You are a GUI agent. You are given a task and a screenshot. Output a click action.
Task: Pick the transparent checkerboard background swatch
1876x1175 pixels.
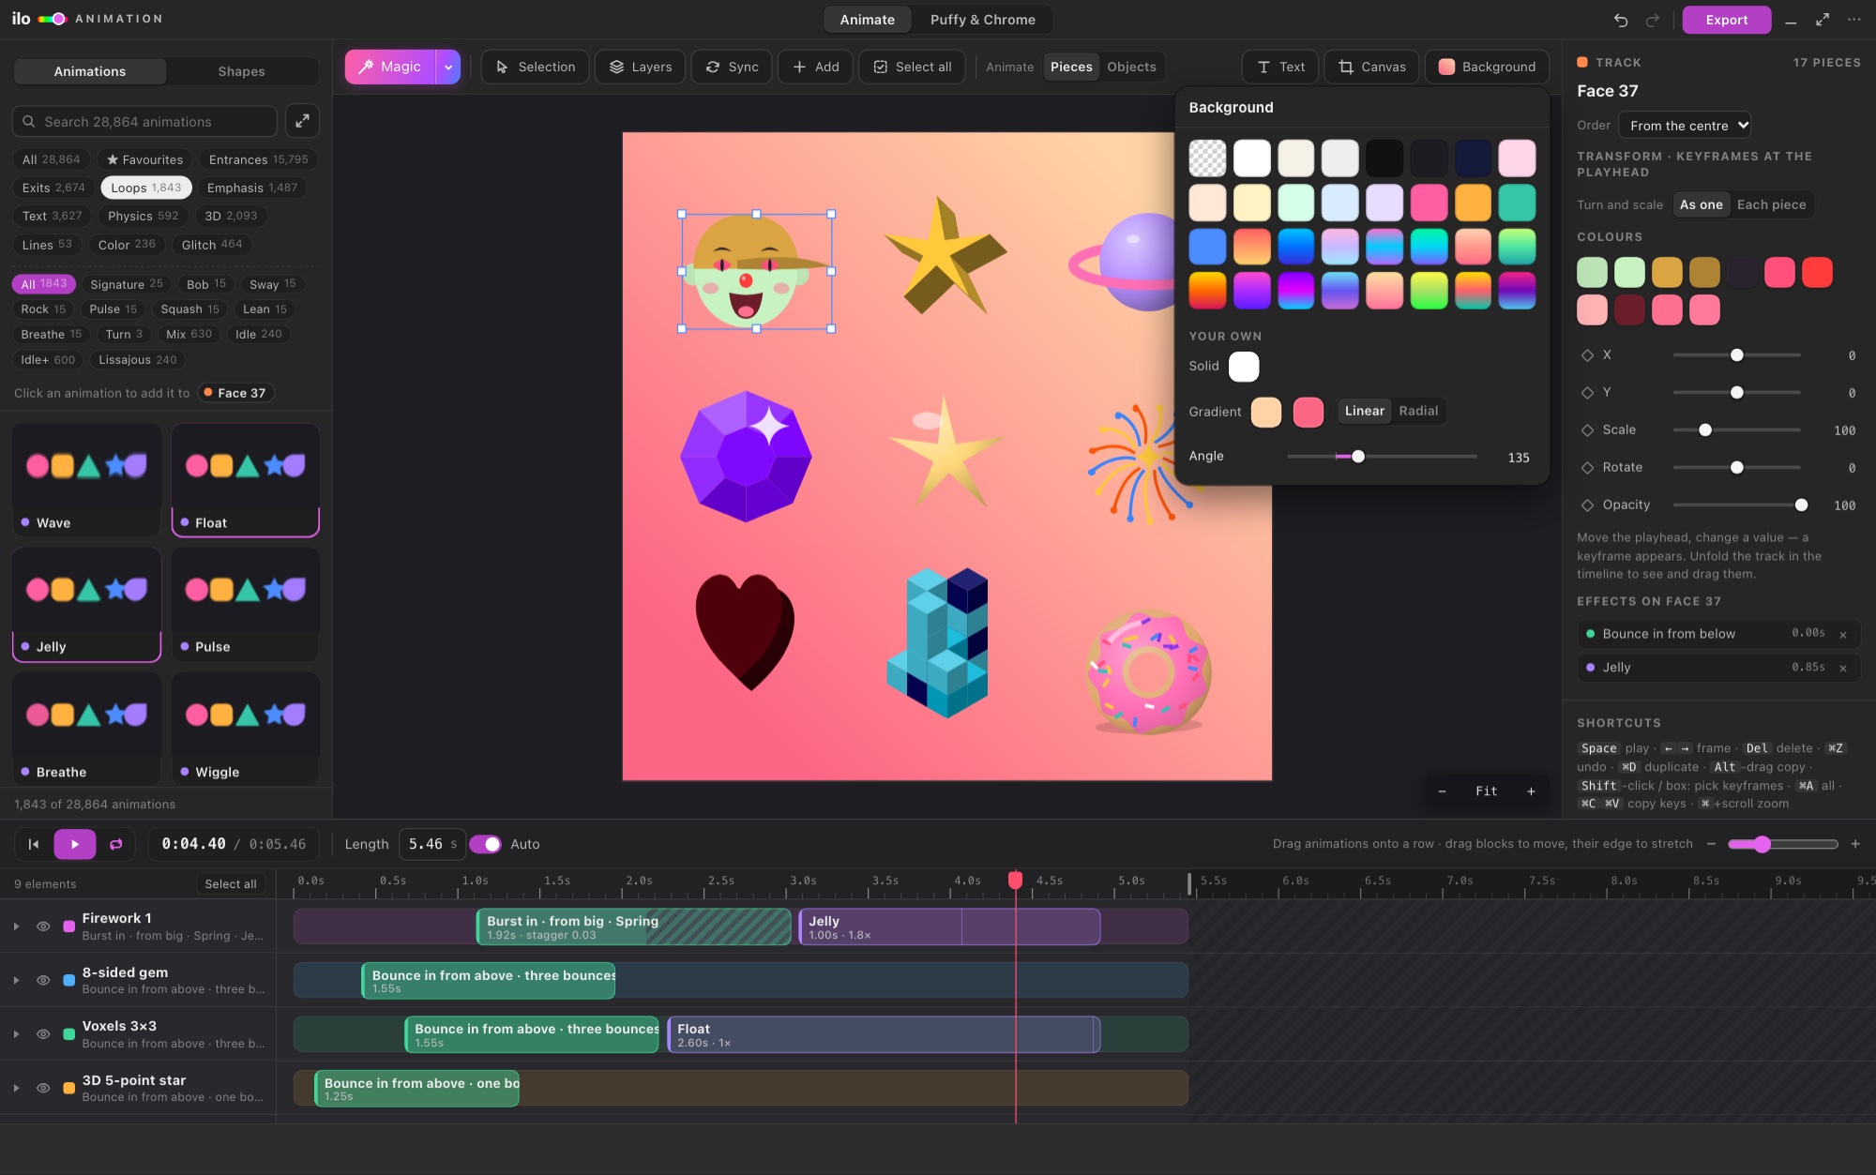pos(1207,158)
